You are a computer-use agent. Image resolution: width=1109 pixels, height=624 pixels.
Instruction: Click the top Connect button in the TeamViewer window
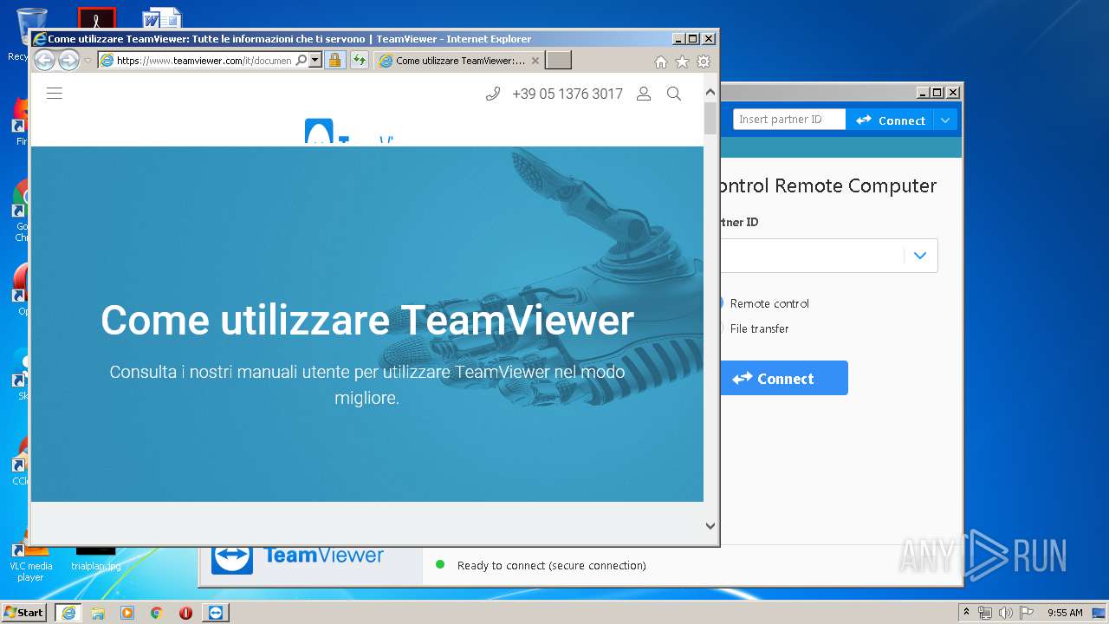891,120
